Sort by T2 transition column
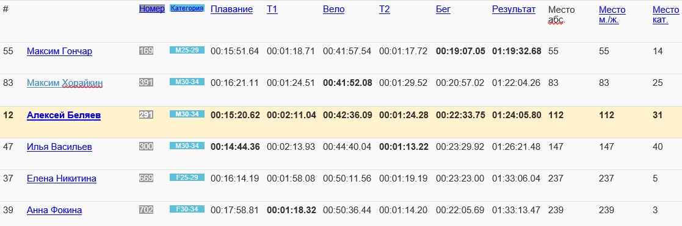Viewport: 682px width, 226px height. click(x=385, y=10)
